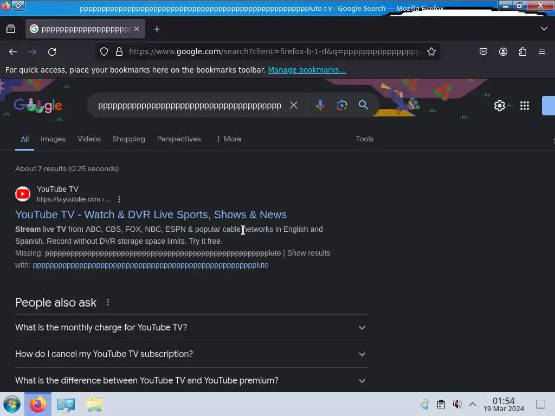Switch to the Videos tab
Screen dimensions: 555x416
coord(89,139)
